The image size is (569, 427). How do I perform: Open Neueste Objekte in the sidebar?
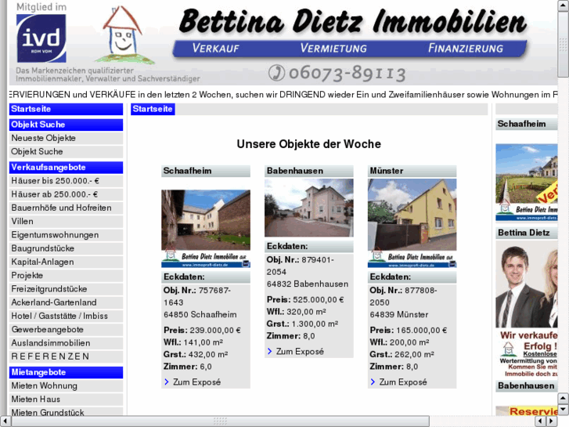coord(66,138)
